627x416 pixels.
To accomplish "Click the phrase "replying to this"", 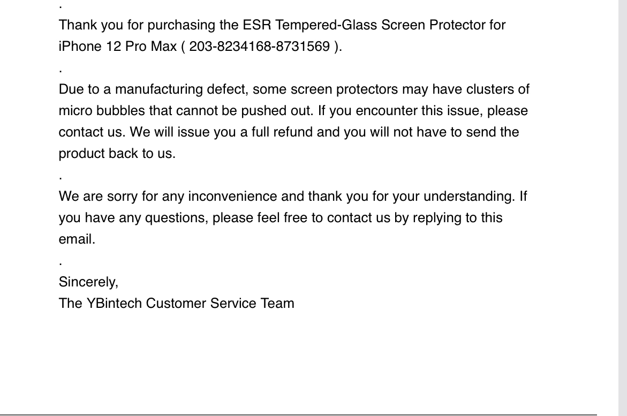I will tap(457, 218).
